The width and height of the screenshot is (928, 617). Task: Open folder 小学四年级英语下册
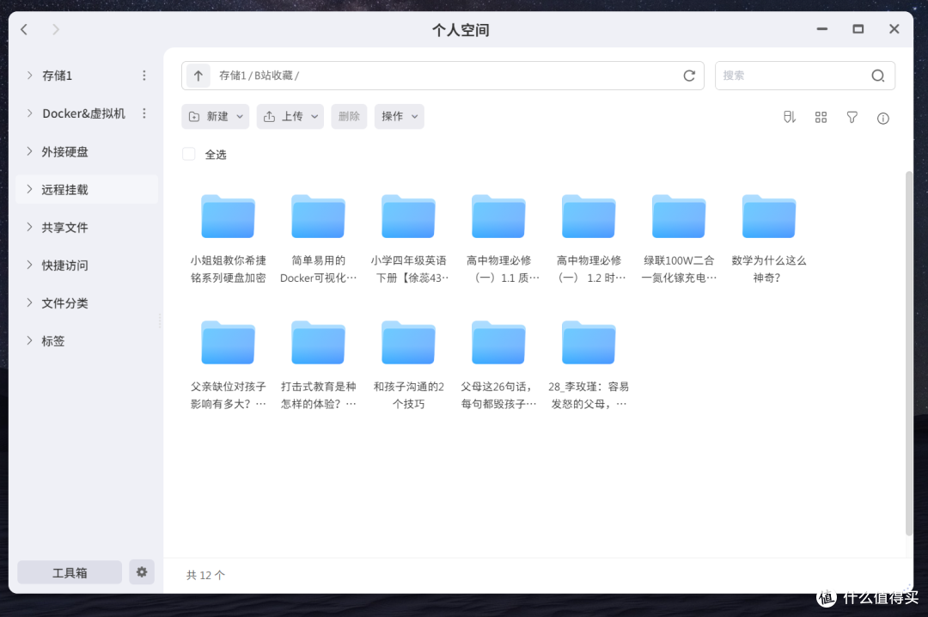pyautogui.click(x=408, y=239)
